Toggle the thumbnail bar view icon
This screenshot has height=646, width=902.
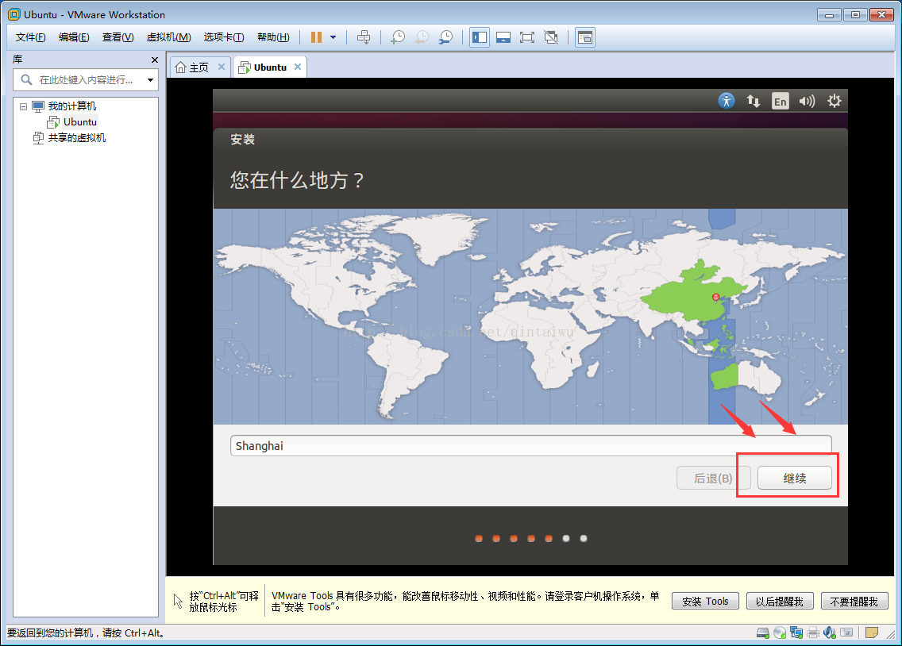[503, 37]
